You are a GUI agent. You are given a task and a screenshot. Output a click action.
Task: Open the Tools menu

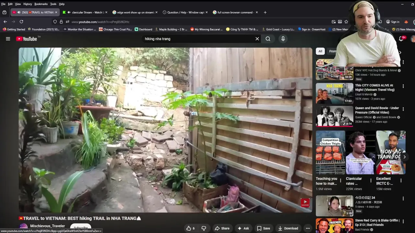(x=53, y=4)
